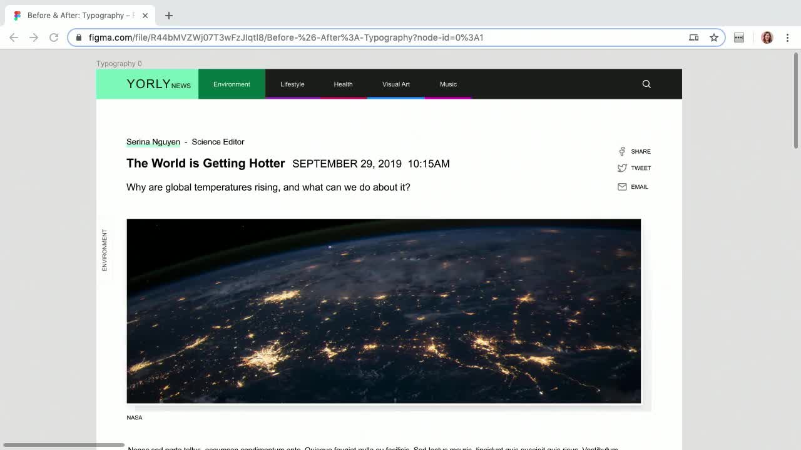This screenshot has height=450, width=801.
Task: Close the Before & After Typography tab
Action: (x=145, y=16)
